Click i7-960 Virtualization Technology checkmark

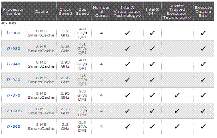pyautogui.click(x=127, y=33)
